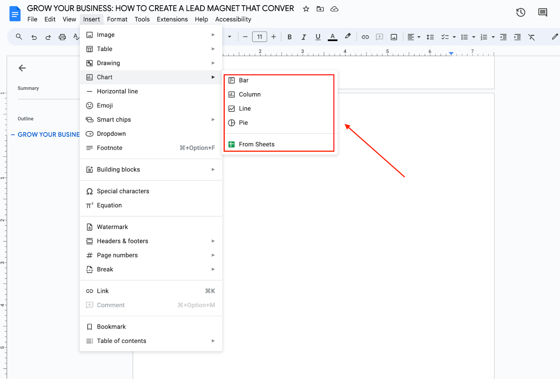Screen dimensions: 560x379
Task: Jump to GROW YOUR BUSINE outline heading
Action: pyautogui.click(x=49, y=135)
